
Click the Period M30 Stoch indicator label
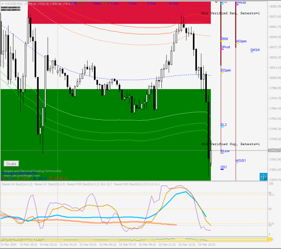click(x=89, y=184)
